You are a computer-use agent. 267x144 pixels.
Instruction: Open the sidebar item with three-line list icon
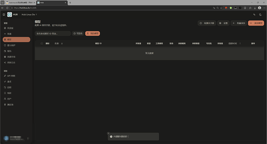pos(16,93)
